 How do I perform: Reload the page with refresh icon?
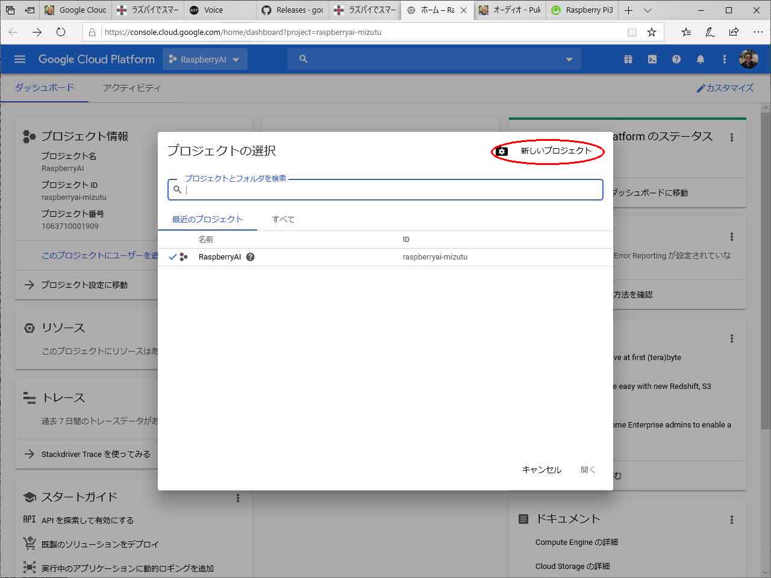[x=61, y=32]
